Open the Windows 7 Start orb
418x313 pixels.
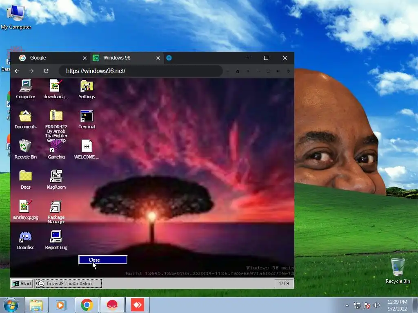[11, 305]
